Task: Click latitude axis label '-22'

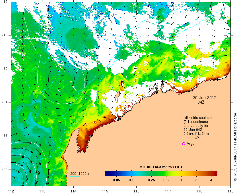Action: point(4,136)
